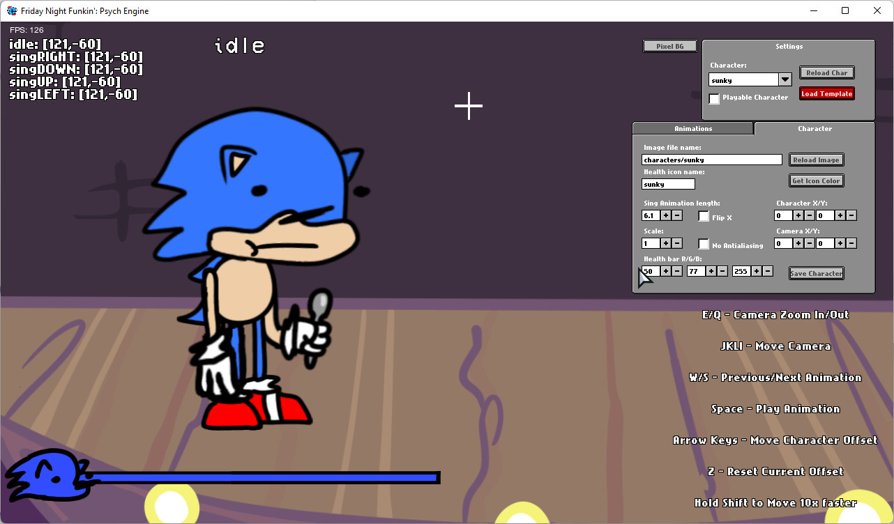
Task: Click the Health bar red value field
Action: 651,271
